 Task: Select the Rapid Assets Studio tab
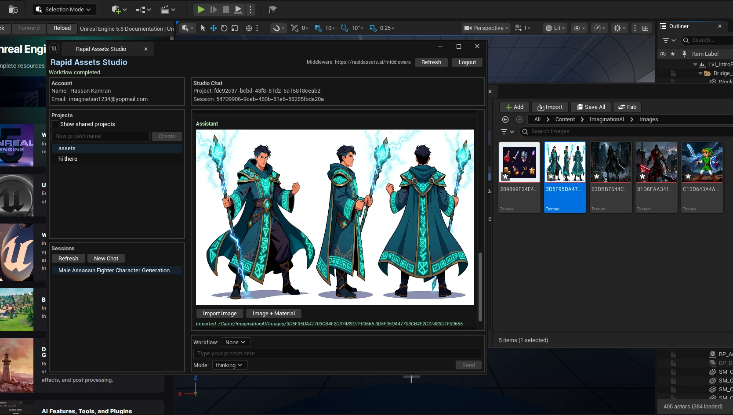pyautogui.click(x=101, y=49)
